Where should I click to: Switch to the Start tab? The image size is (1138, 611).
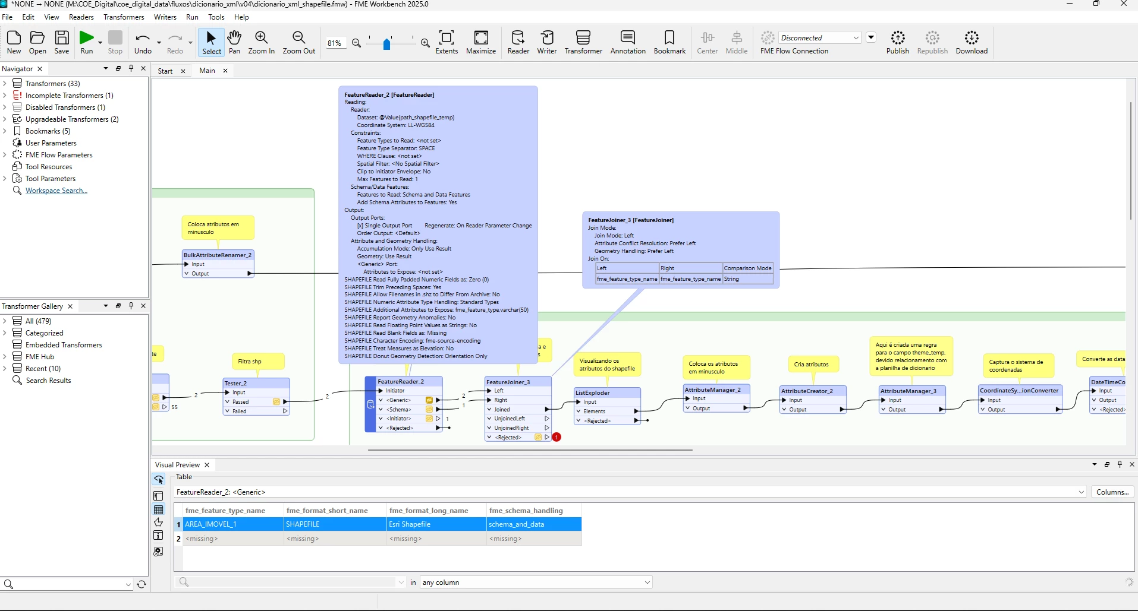pyautogui.click(x=165, y=71)
